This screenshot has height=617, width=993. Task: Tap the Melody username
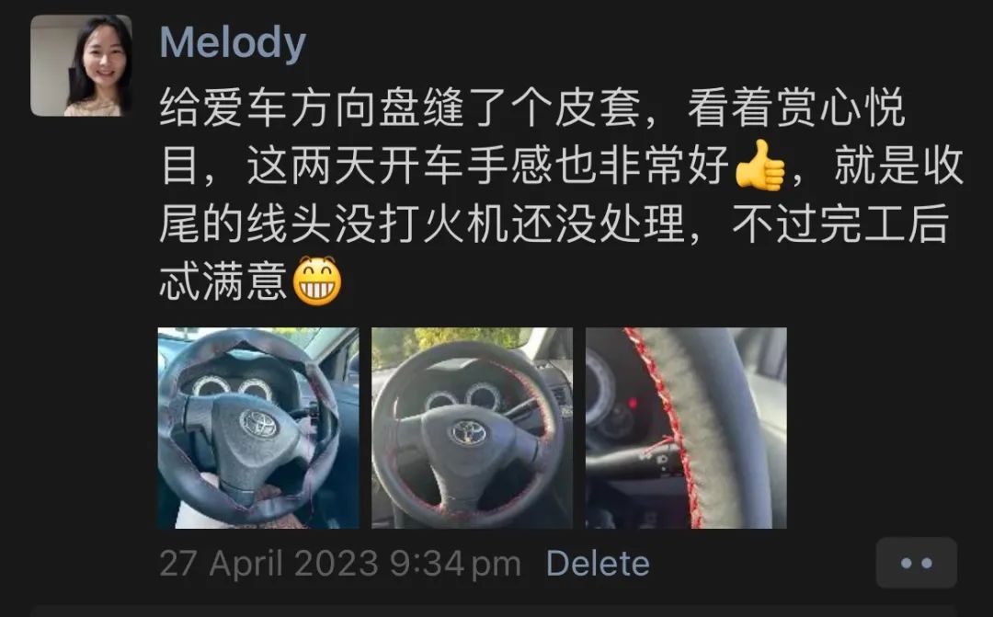[233, 43]
